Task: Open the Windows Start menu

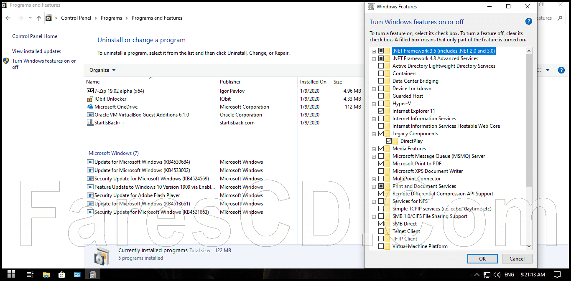Action: click(x=11, y=274)
